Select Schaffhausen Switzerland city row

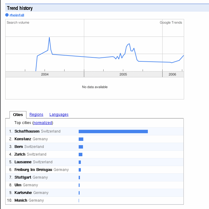[37, 131]
